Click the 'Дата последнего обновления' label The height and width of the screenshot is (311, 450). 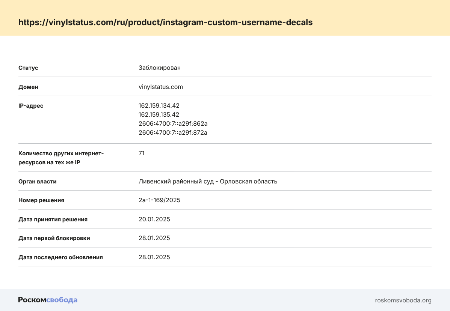pos(60,257)
